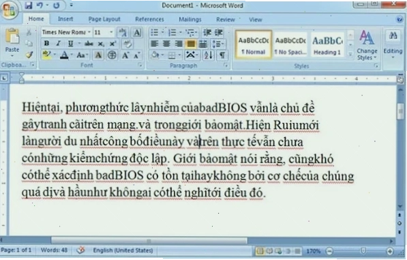Image resolution: width=407 pixels, height=260 pixels.
Task: Open the Page Layout tab
Action: tap(104, 19)
